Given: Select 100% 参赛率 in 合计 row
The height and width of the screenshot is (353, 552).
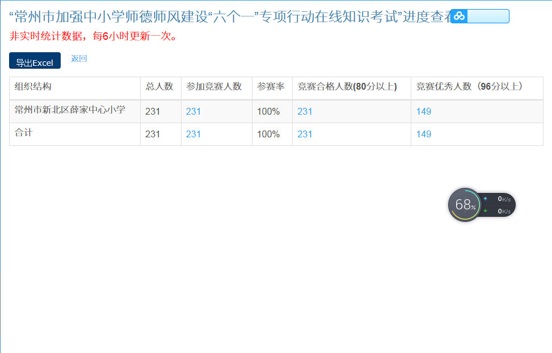Looking at the screenshot, I should click(x=268, y=134).
